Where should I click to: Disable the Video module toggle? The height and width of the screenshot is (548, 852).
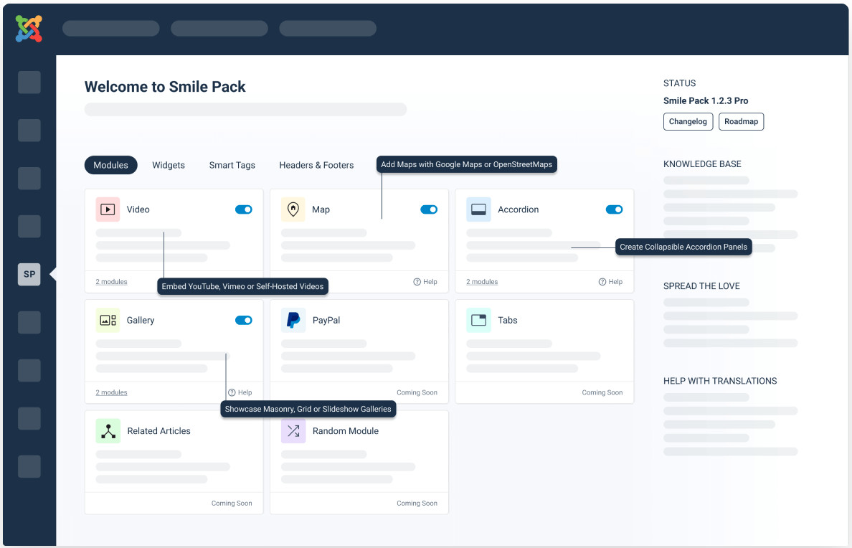(244, 209)
